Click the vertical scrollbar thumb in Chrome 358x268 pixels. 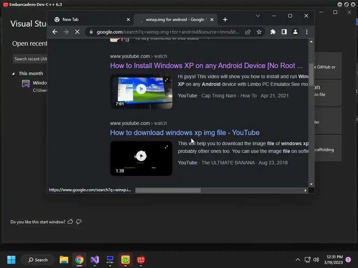click(x=311, y=75)
